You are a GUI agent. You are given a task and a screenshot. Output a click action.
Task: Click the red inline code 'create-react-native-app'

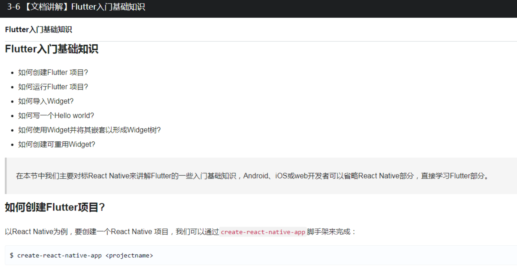[263, 232]
